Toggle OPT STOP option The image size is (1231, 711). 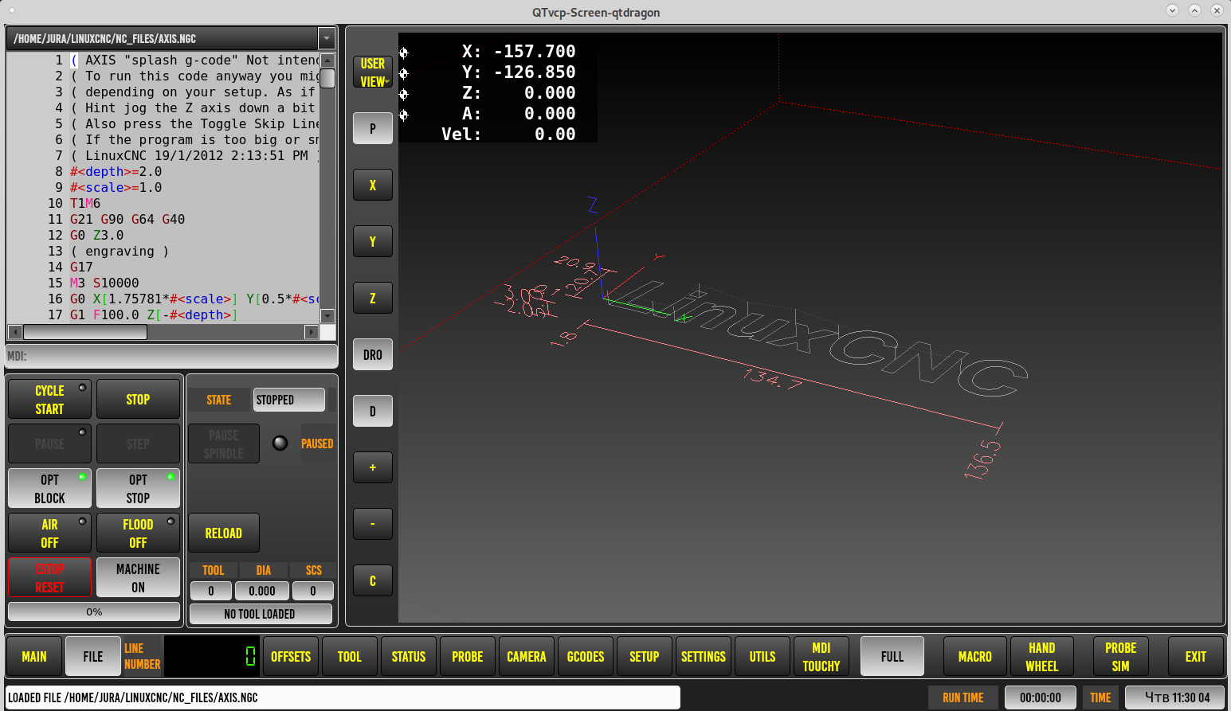pyautogui.click(x=138, y=489)
